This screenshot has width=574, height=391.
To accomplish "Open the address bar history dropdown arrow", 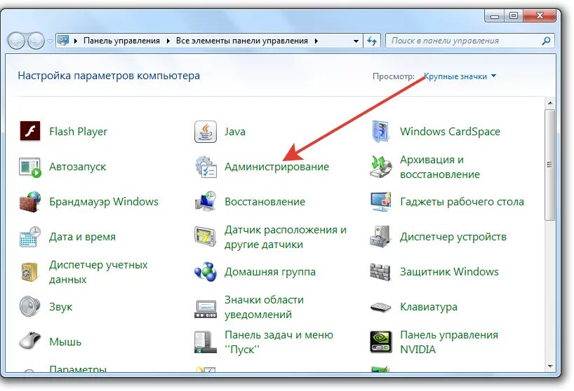I will point(356,41).
